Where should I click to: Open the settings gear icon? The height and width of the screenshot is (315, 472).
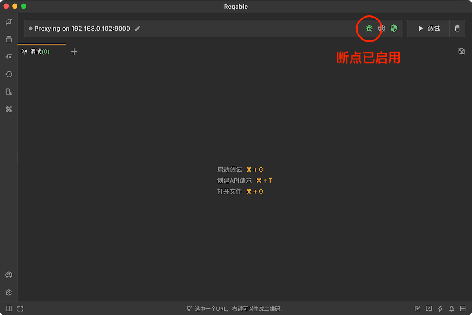[x=9, y=293]
